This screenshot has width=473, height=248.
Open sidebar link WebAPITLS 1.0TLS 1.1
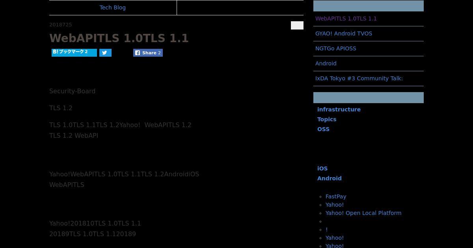[x=346, y=19]
